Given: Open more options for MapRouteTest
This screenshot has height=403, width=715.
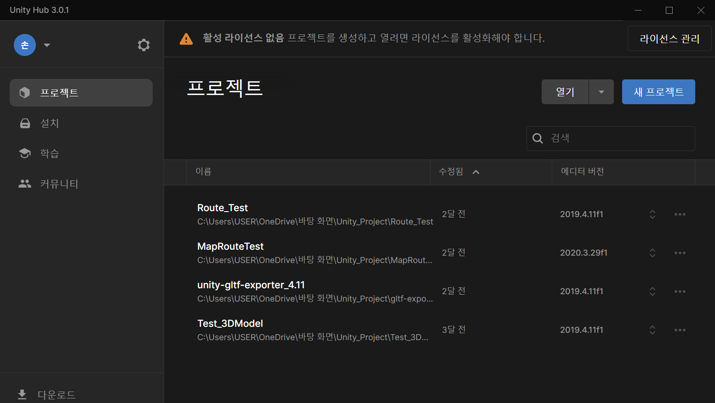Looking at the screenshot, I should [x=680, y=253].
